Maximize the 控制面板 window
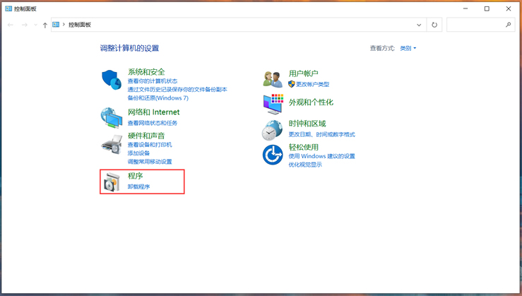Screen dimensions: 522x296 pyautogui.click(x=487, y=8)
